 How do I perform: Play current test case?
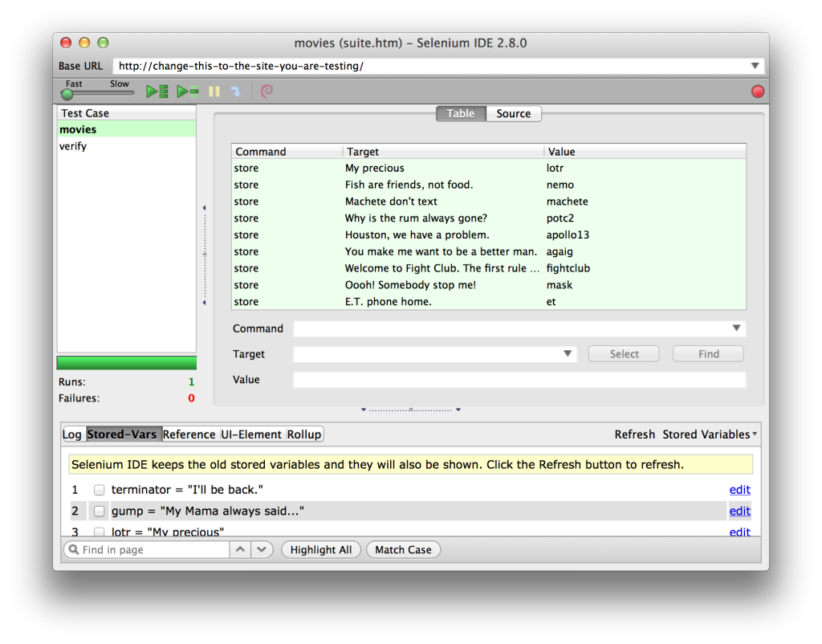click(x=188, y=92)
